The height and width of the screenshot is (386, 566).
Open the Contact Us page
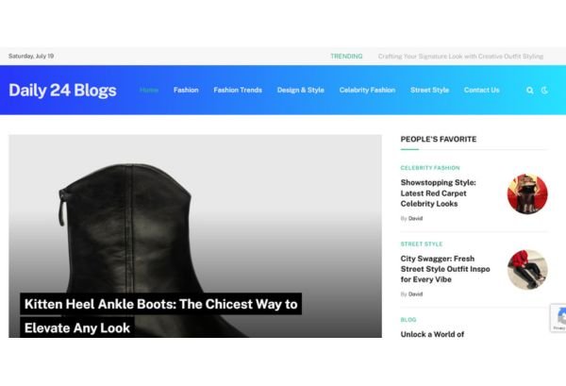[481, 90]
